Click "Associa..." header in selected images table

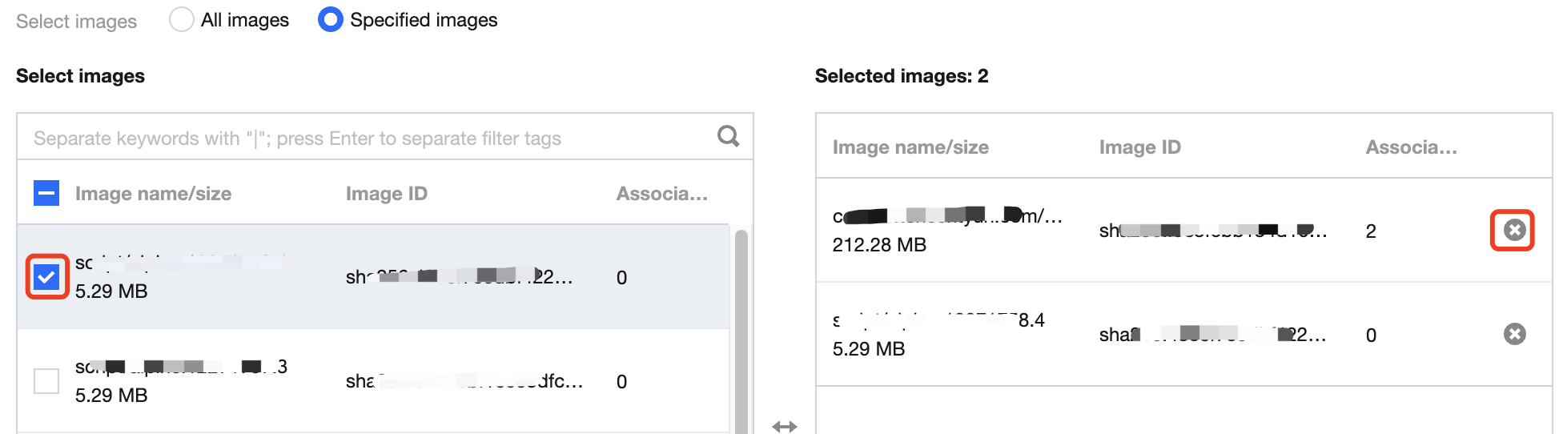(x=1411, y=147)
